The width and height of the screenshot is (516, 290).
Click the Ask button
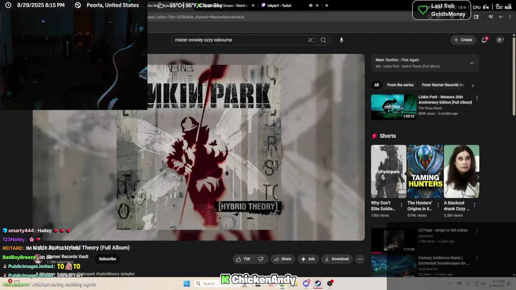point(308,259)
